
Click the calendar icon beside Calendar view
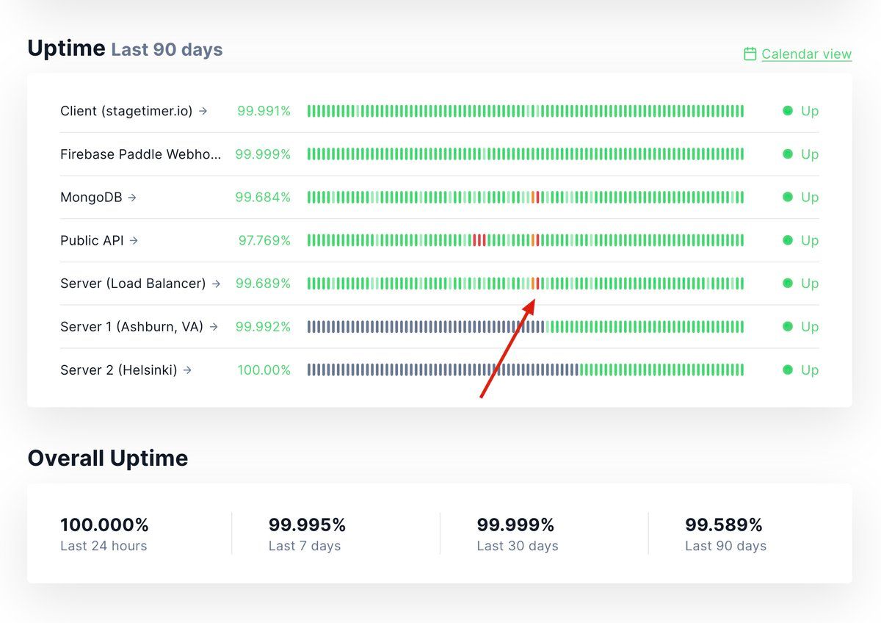click(750, 54)
